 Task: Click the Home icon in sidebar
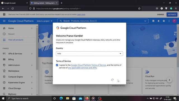pos(4,28)
